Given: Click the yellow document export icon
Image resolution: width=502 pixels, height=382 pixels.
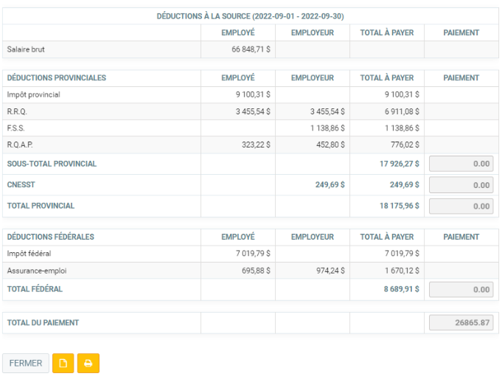Looking at the screenshot, I should click(63, 363).
